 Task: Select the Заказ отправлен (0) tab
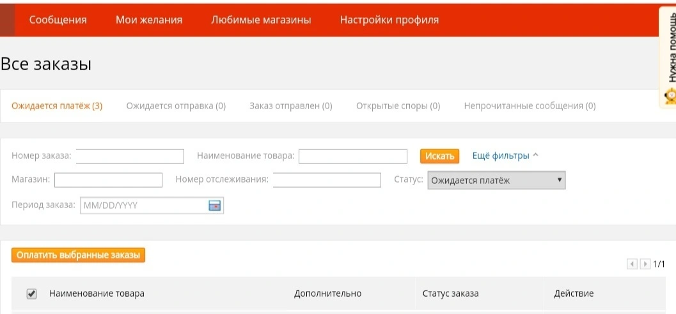(291, 106)
